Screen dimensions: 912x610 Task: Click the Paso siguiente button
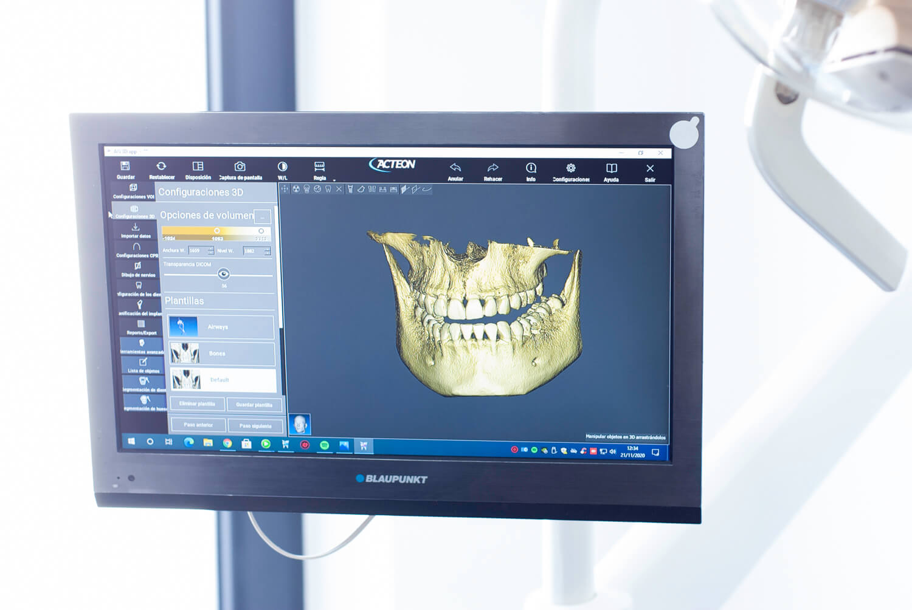pos(255,426)
